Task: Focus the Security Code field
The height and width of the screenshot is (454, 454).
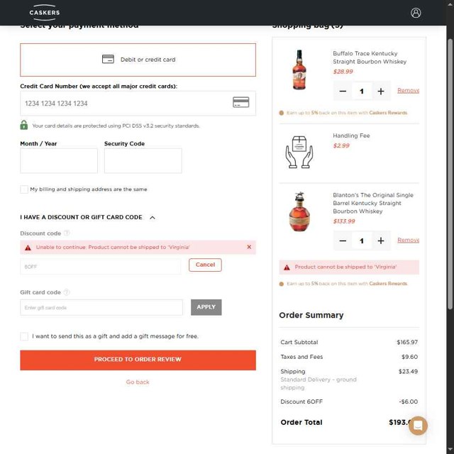Action: pyautogui.click(x=143, y=161)
